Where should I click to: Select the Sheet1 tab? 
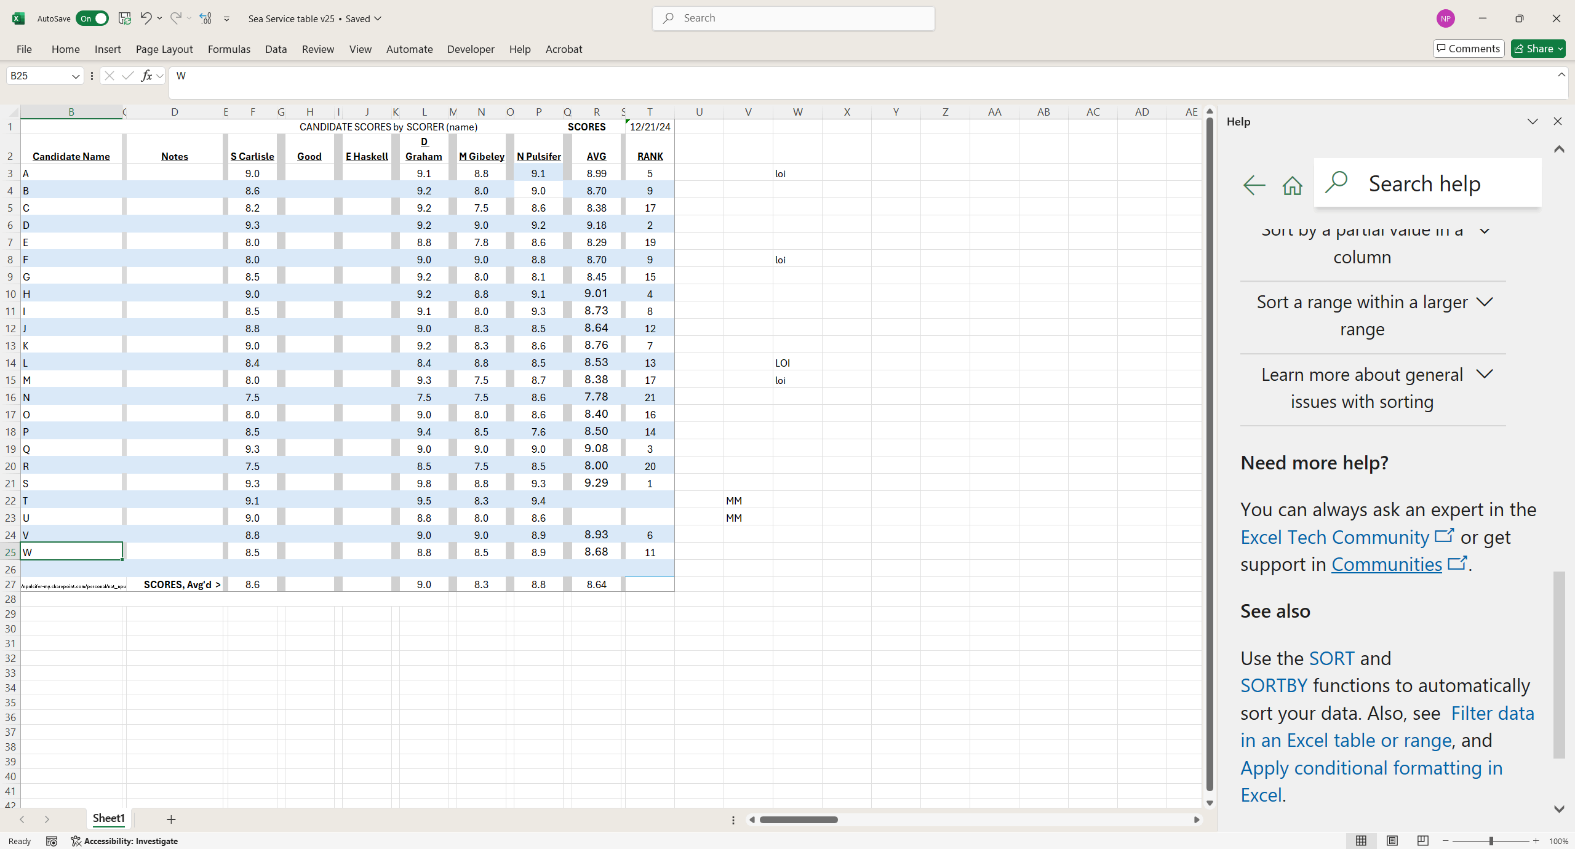[109, 818]
